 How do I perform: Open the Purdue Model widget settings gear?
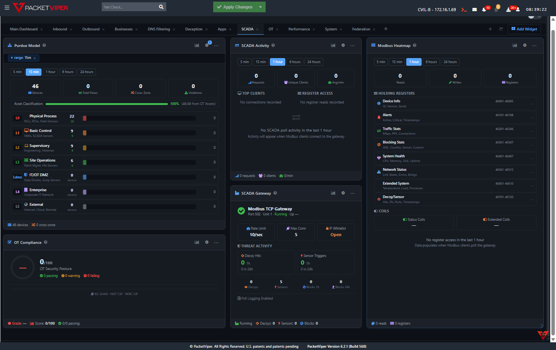pos(207,45)
